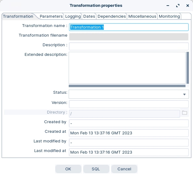The width and height of the screenshot is (193, 175).
Task: Minimize the Transformation properties window
Action: [168, 6]
